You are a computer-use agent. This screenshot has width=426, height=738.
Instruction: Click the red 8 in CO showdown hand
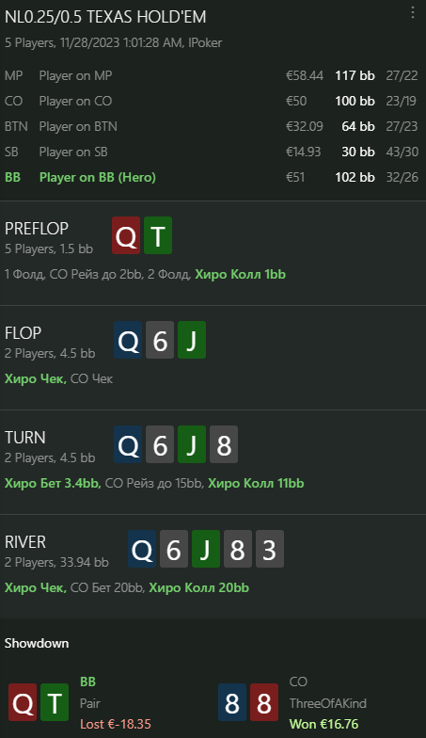pyautogui.click(x=264, y=702)
